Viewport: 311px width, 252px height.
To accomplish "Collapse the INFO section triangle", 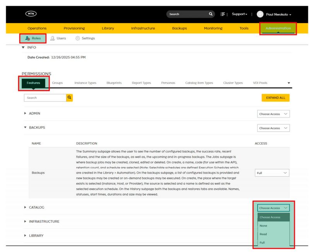I will tap(23, 48).
